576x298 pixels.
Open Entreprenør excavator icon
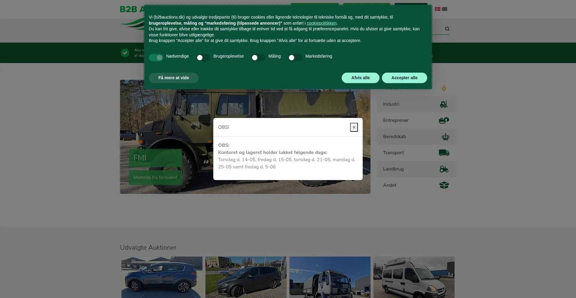coord(444,120)
